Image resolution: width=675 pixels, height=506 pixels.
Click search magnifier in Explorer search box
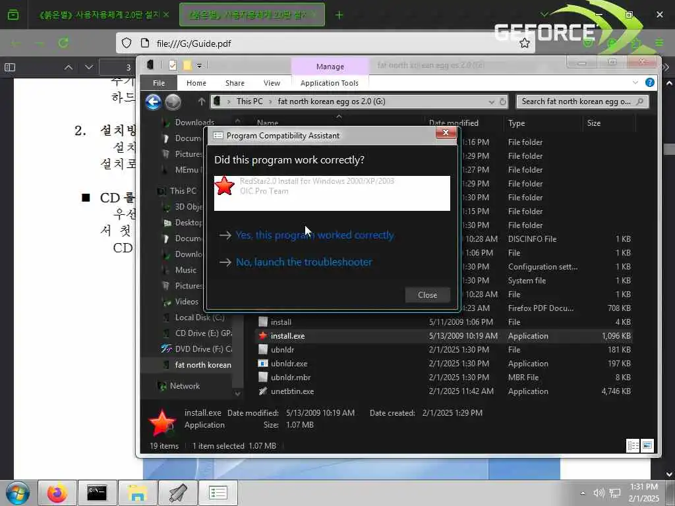click(640, 101)
